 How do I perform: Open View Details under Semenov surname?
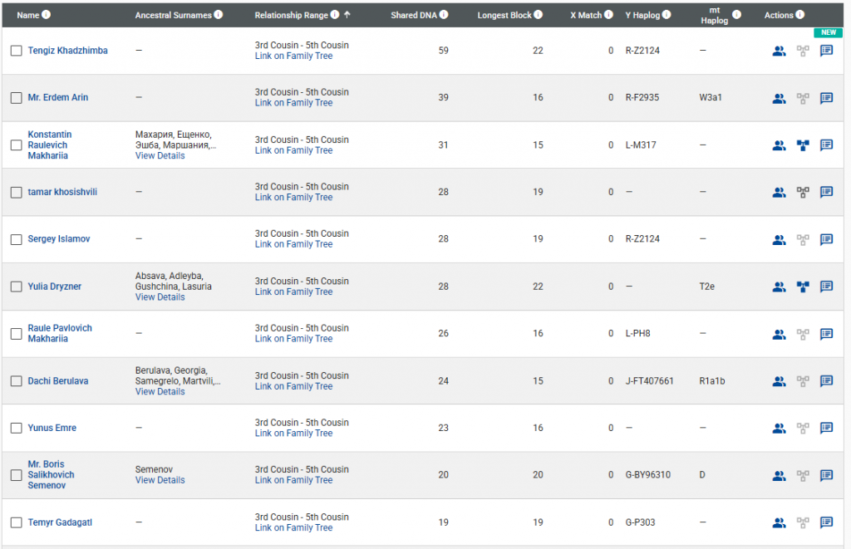(160, 480)
